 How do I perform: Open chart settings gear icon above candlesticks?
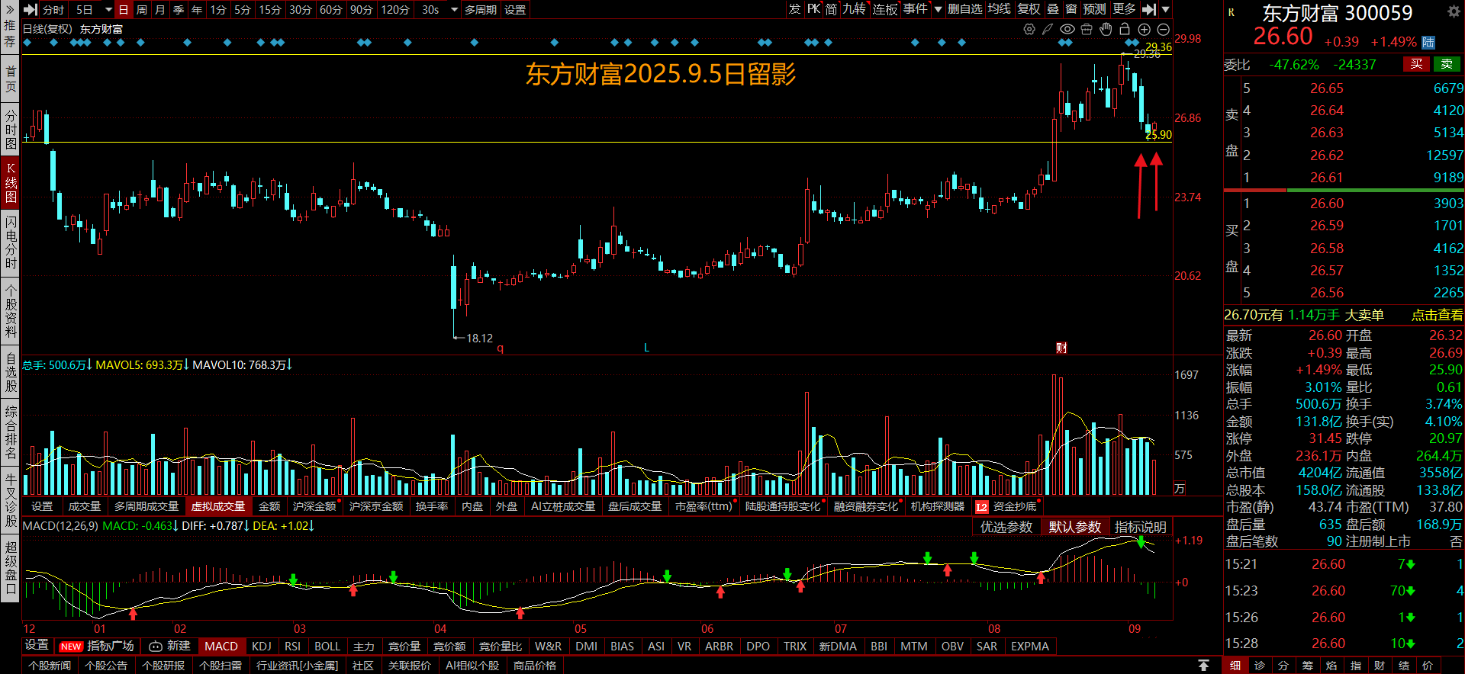[1029, 29]
